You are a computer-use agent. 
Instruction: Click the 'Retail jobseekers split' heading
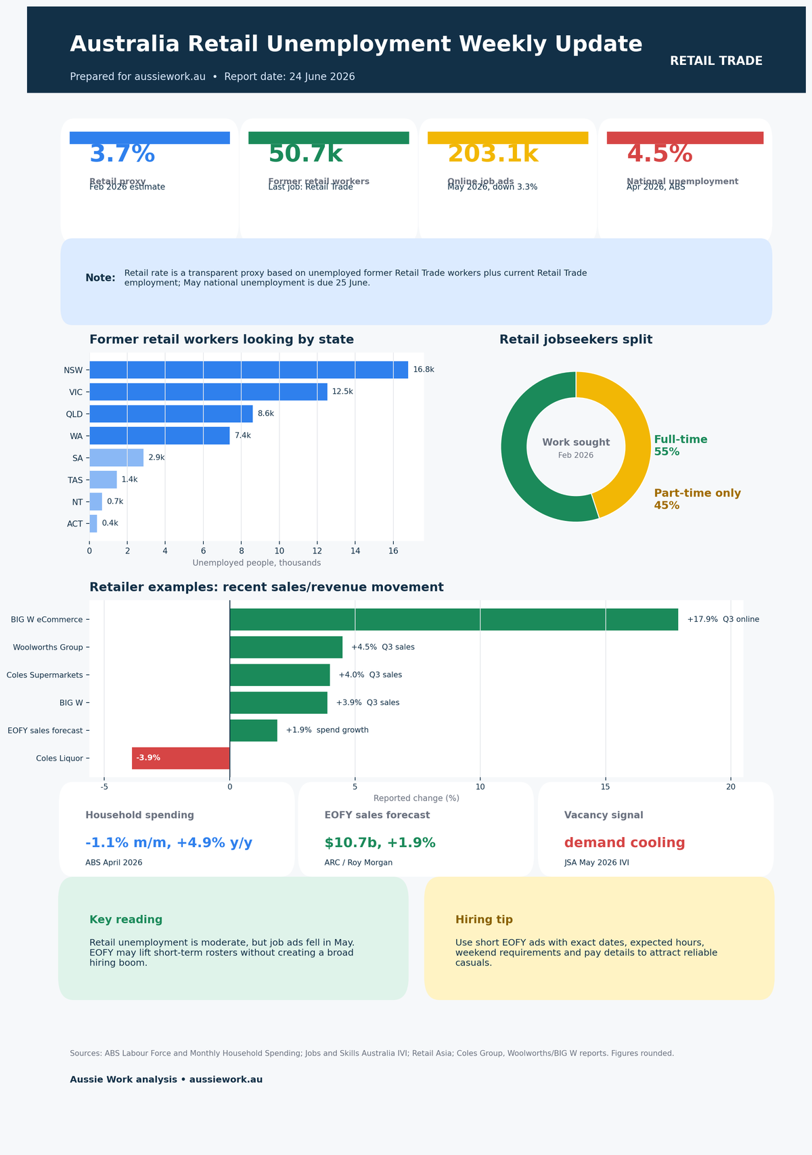pos(576,340)
